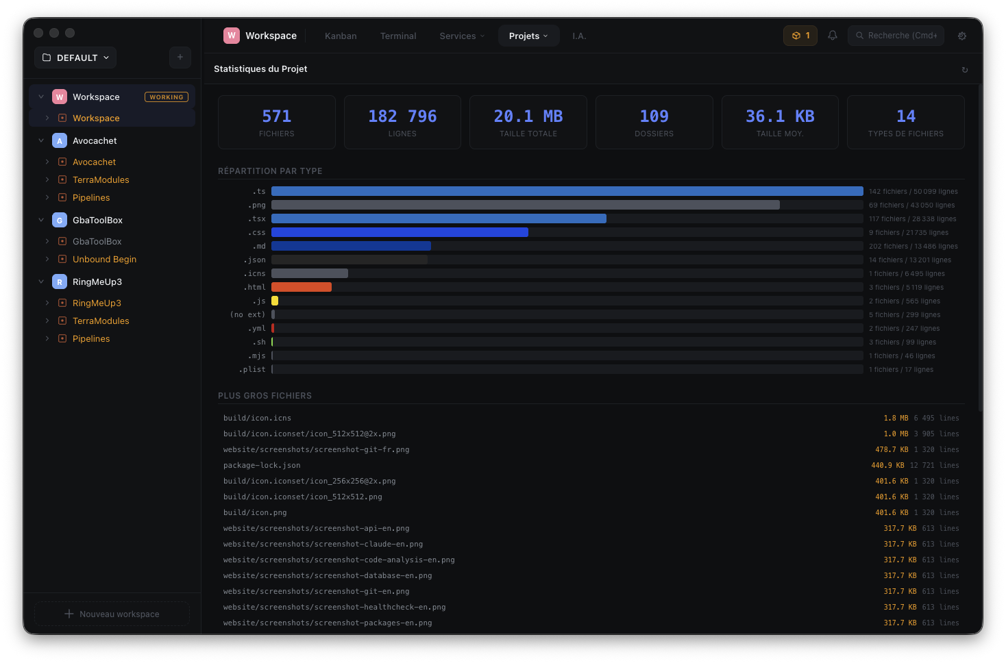Switch to the Kanban tab
Screen dimensions: 1006x663
[341, 36]
